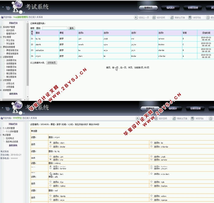214x203 pixels.
Task: Click the 刷新主页面 refresh icon in student toolbar
Action: pyautogui.click(x=174, y=118)
